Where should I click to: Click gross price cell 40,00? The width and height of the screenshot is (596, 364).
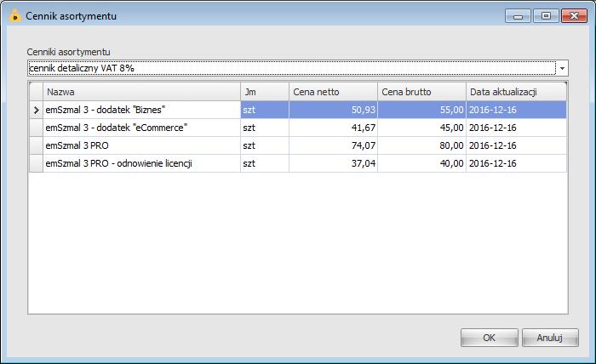[422, 163]
